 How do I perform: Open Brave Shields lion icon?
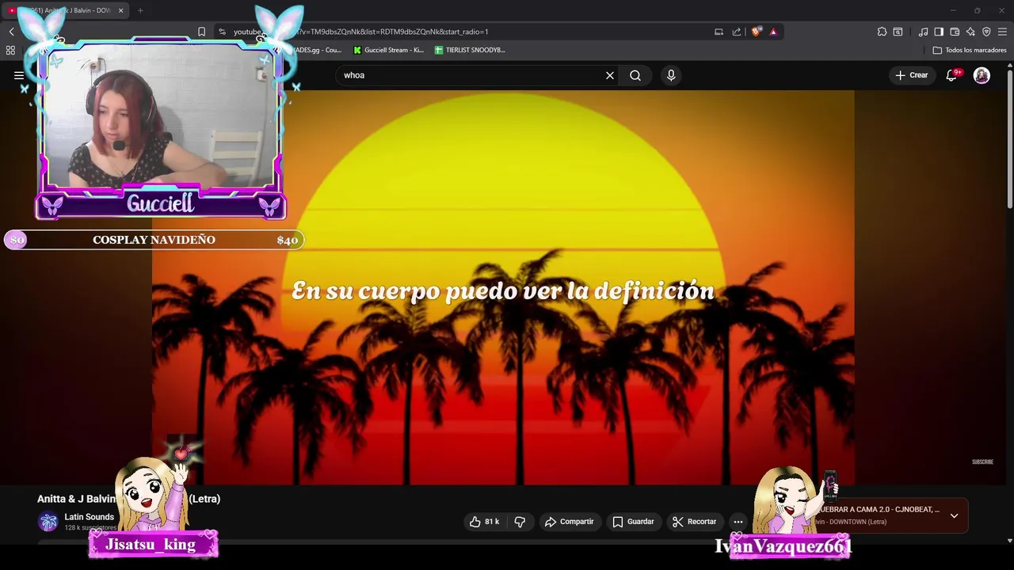[757, 32]
